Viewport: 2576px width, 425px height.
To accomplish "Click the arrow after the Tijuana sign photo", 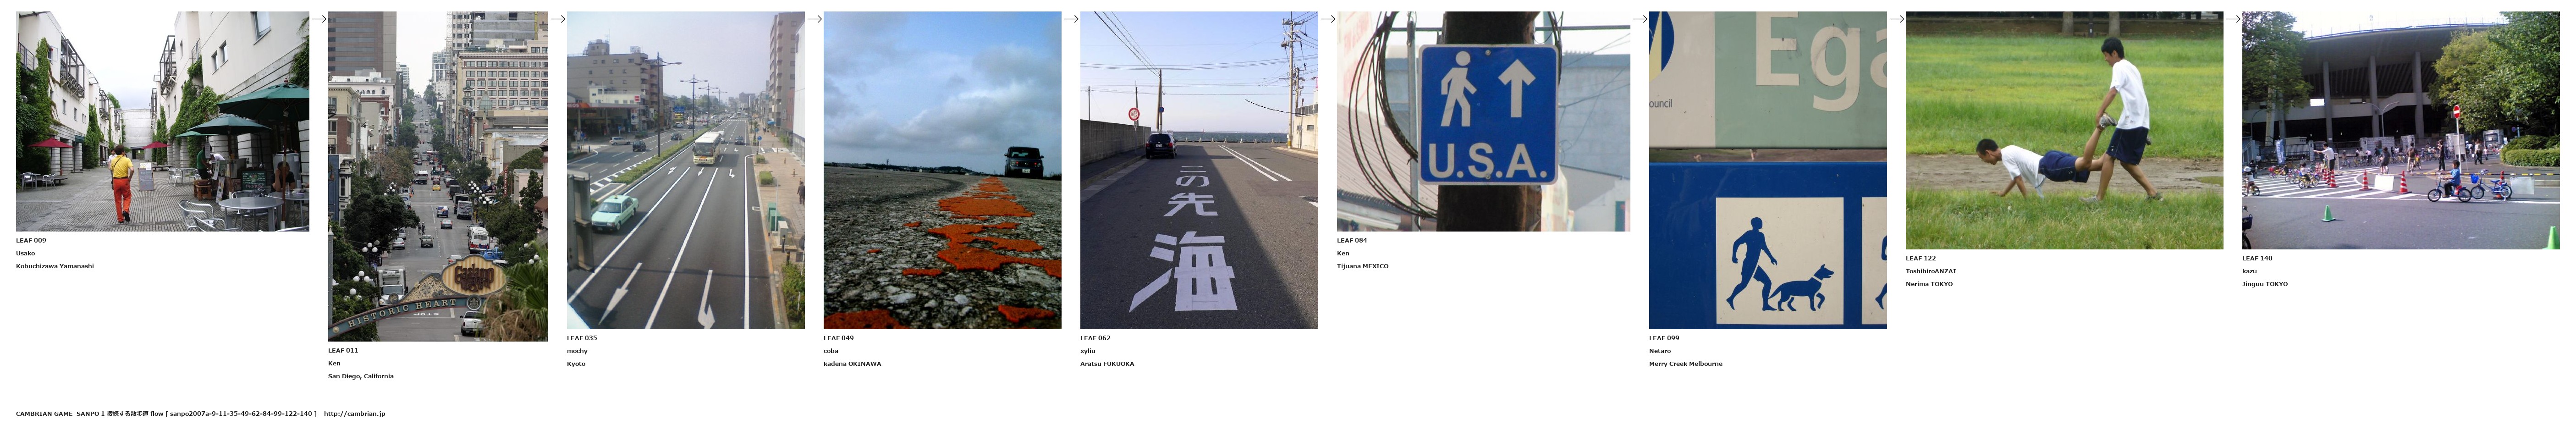I will (x=1640, y=18).
